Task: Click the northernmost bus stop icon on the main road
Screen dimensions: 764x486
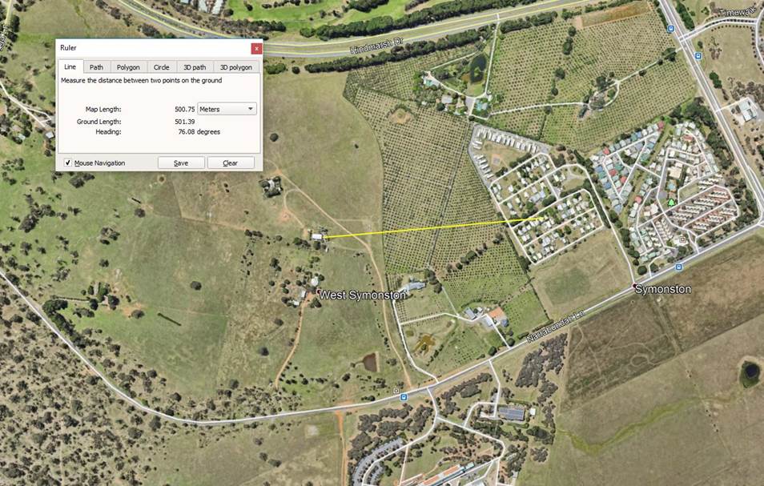Action: pos(670,29)
